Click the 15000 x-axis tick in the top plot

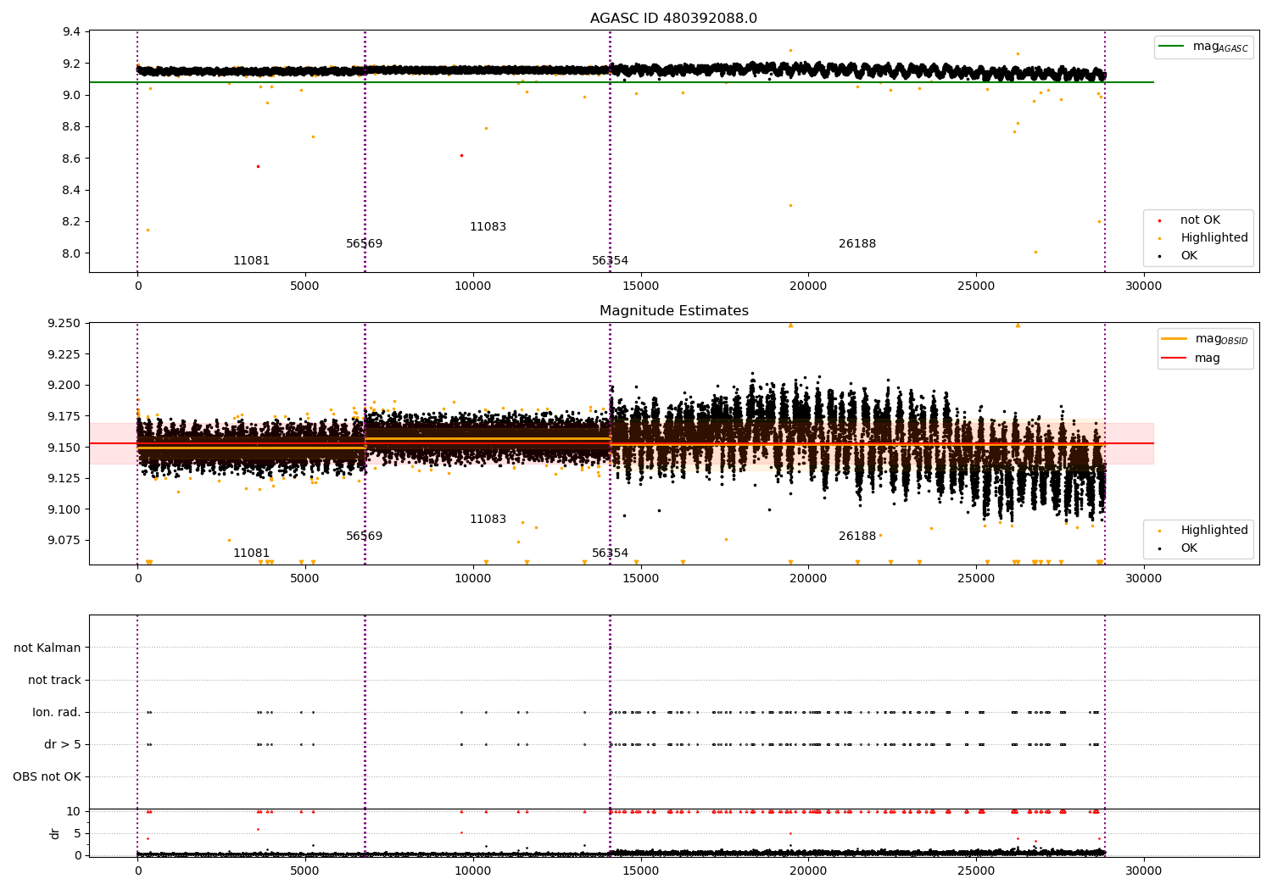point(640,286)
